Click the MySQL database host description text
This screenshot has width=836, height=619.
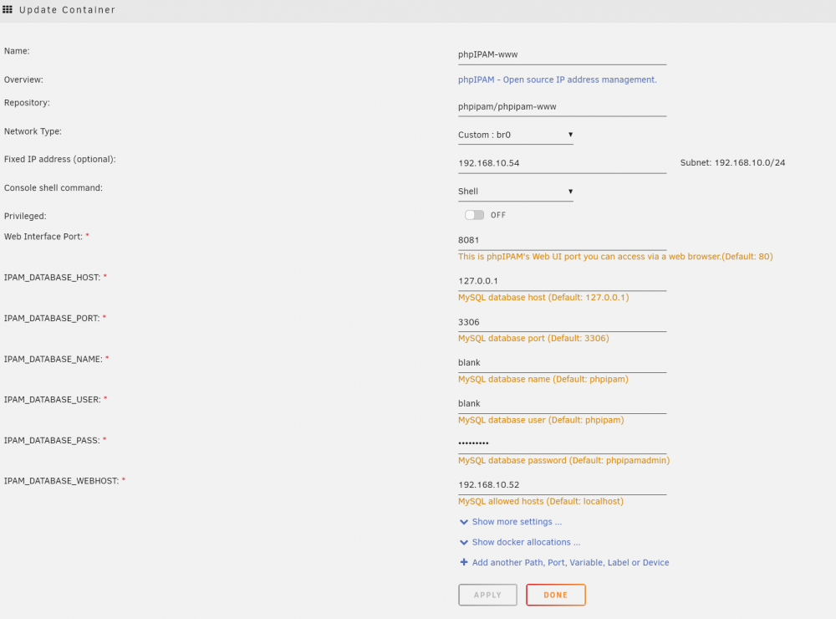point(543,297)
